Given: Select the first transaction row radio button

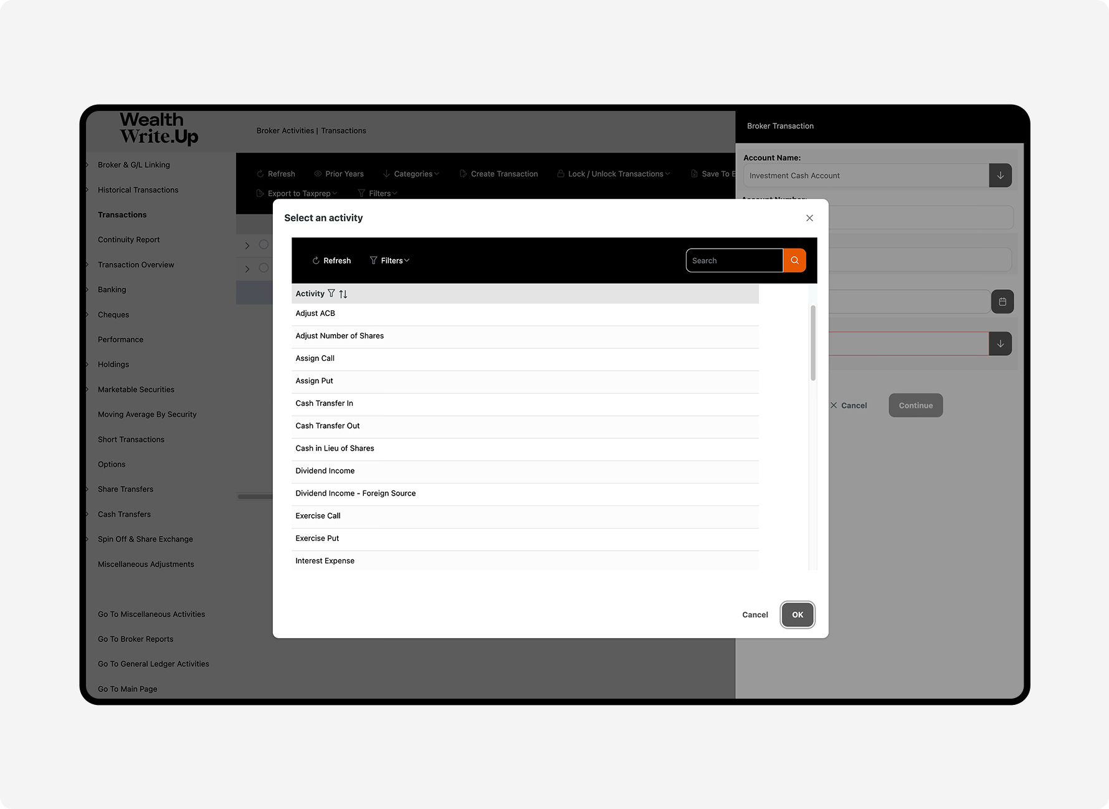Looking at the screenshot, I should [264, 245].
